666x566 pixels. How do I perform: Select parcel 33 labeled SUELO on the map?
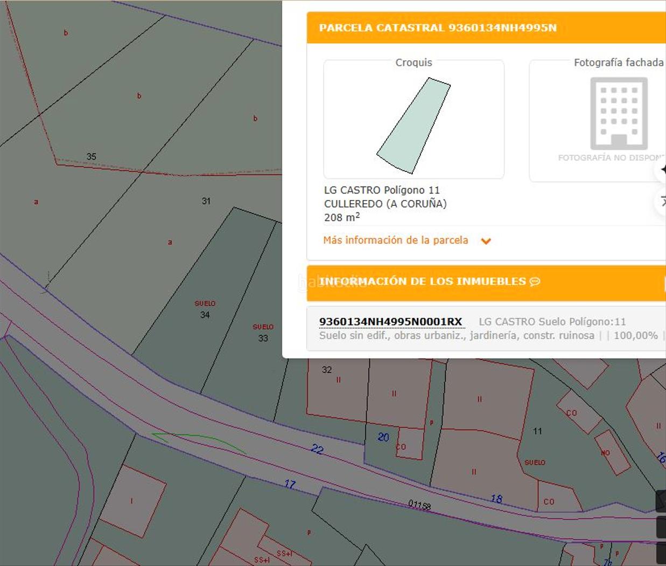[x=263, y=339]
